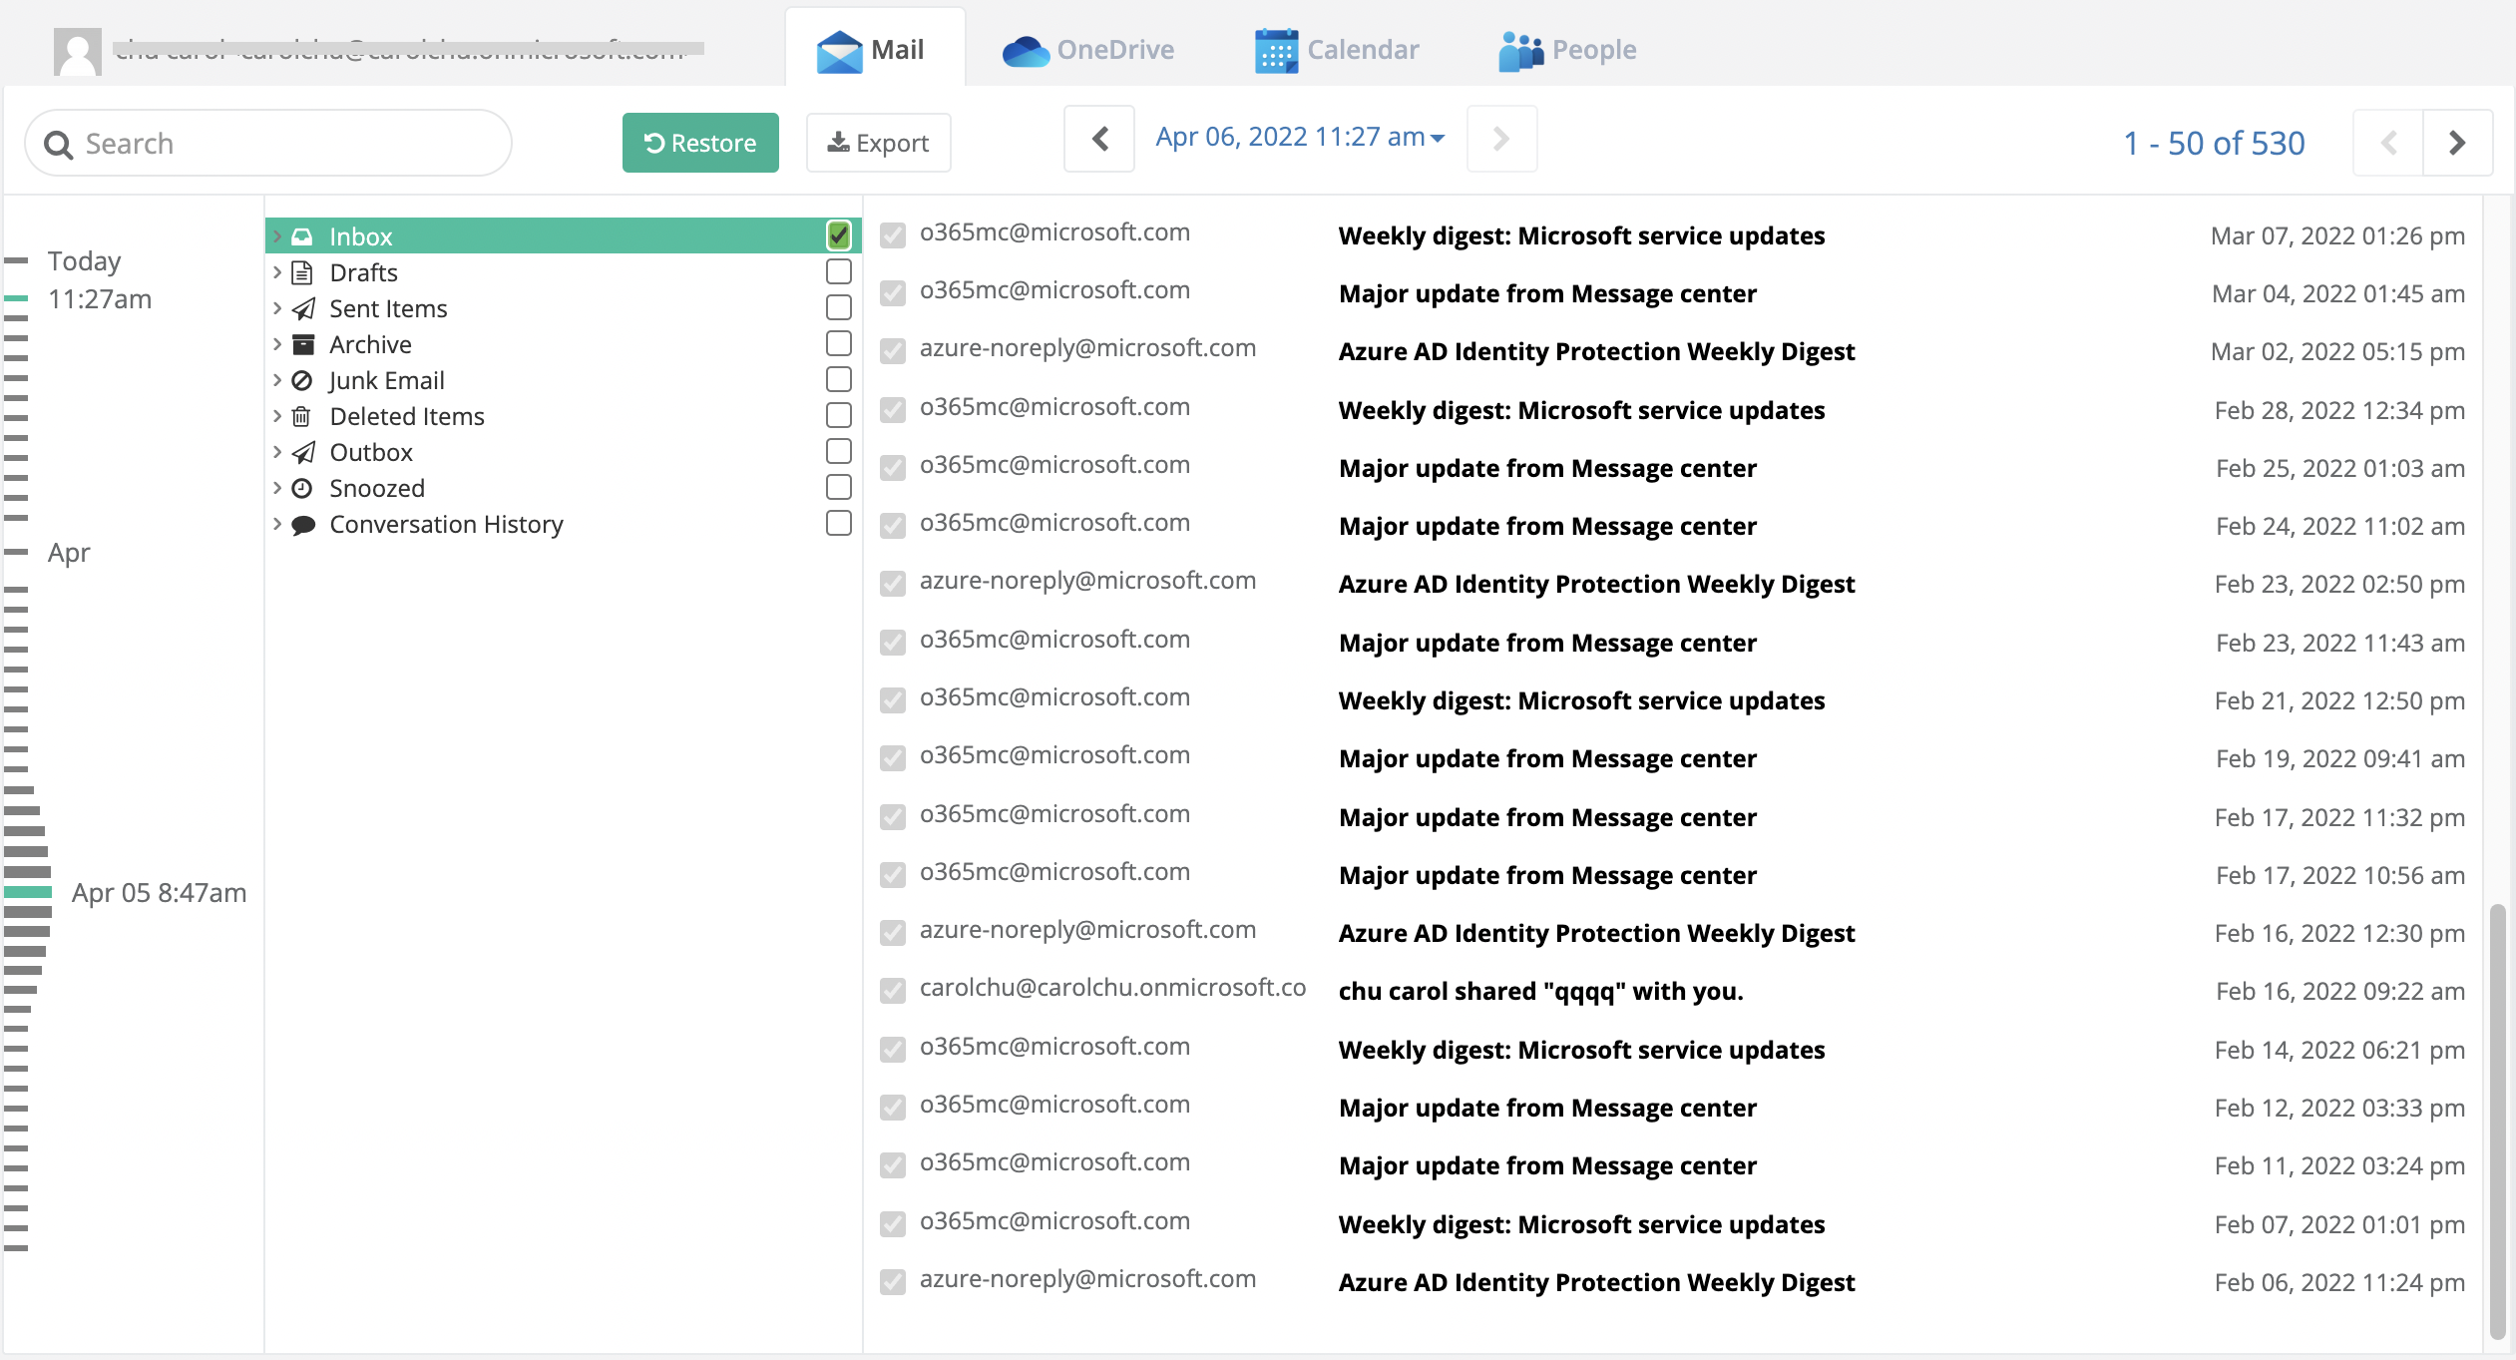Image resolution: width=2516 pixels, height=1360 pixels.
Task: Switch to the Calendar tab
Action: [1337, 50]
